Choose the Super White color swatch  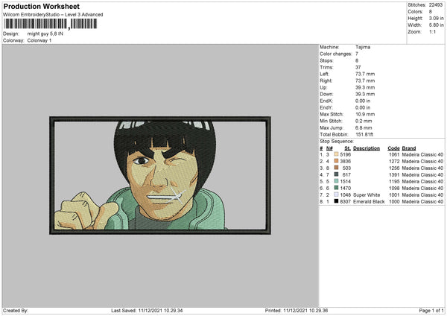337,195
